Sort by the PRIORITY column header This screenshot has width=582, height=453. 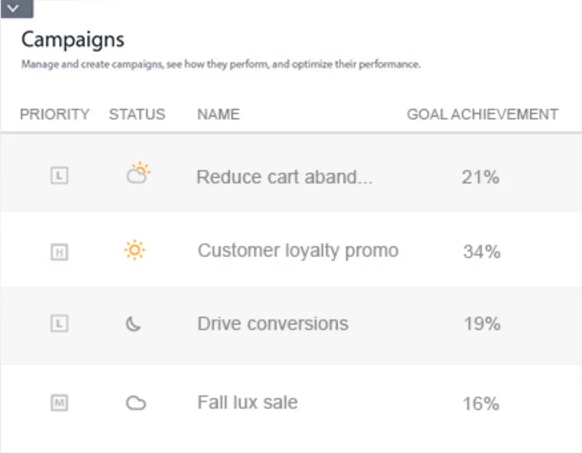pos(55,114)
